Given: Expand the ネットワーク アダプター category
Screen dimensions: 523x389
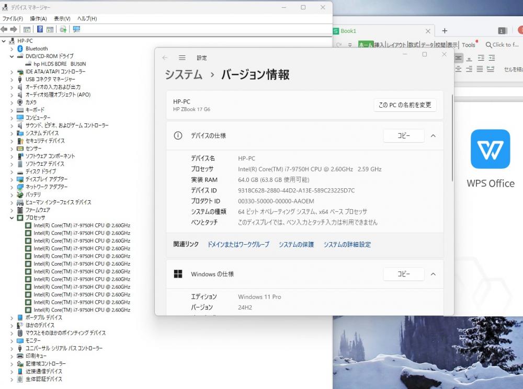Looking at the screenshot, I should (x=12, y=187).
